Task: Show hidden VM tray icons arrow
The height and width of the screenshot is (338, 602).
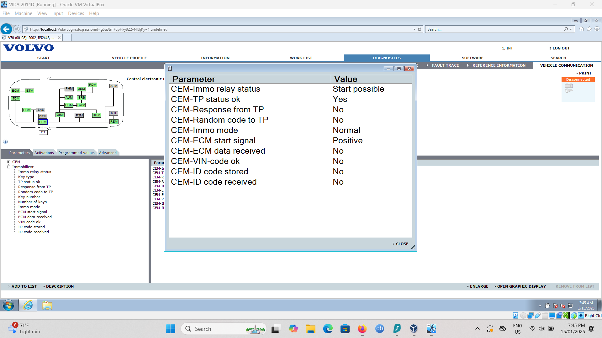Action: click(540, 305)
